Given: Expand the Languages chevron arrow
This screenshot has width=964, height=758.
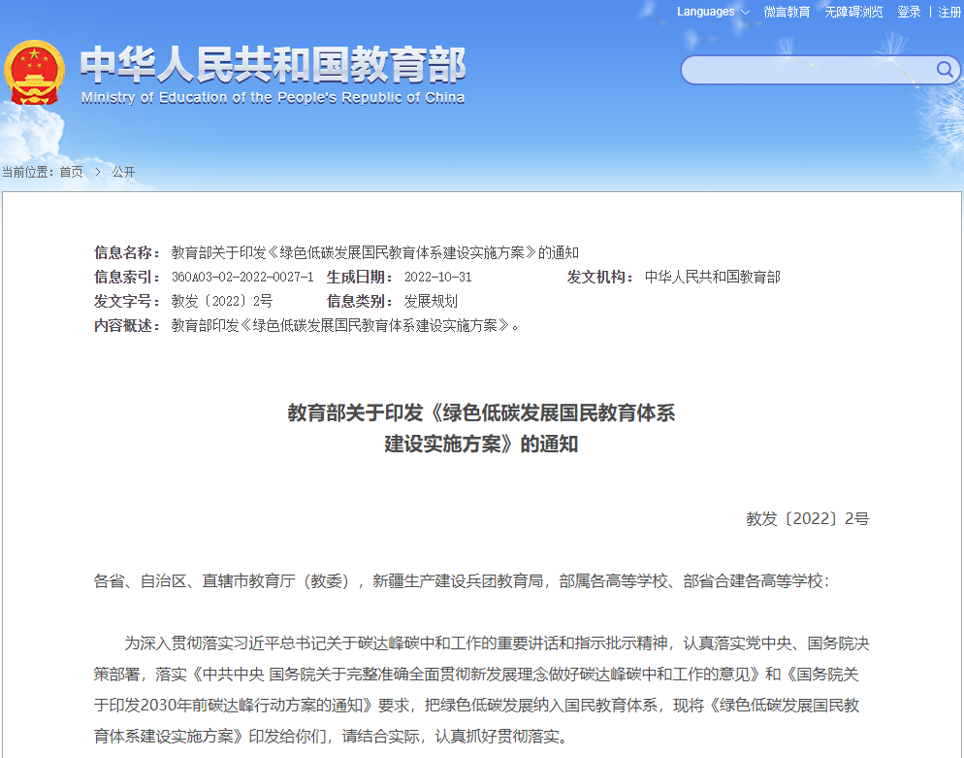Looking at the screenshot, I should coord(745,13).
